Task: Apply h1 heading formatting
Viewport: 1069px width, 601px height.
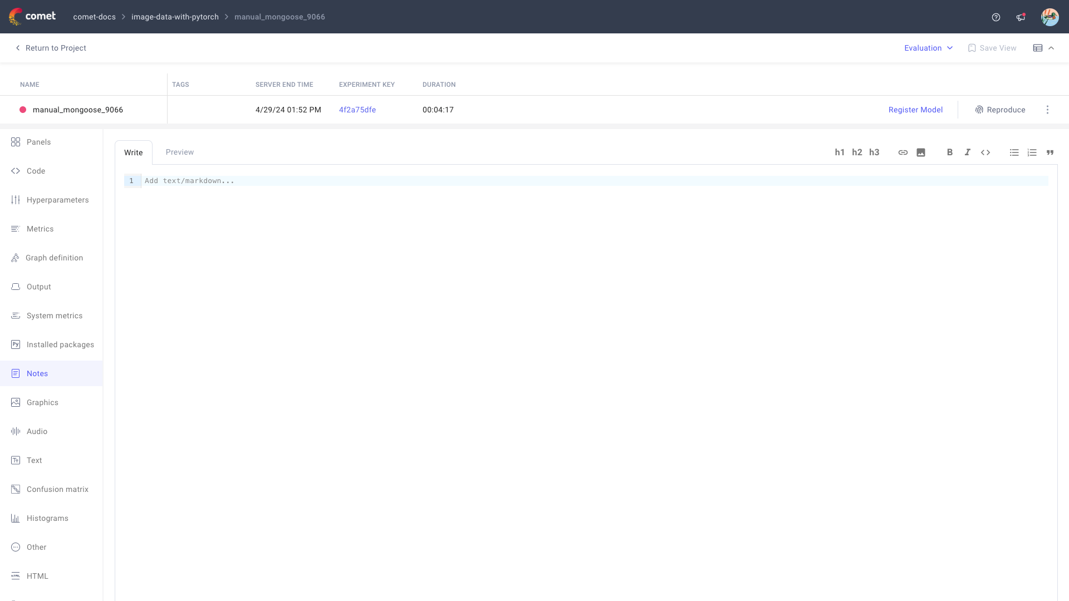Action: (x=840, y=152)
